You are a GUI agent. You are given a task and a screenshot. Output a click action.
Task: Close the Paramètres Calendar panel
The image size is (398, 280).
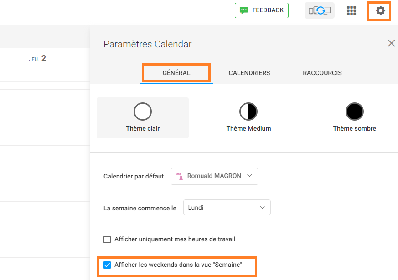point(391,43)
